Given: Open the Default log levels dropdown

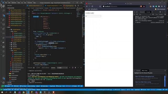Looking at the screenshot, I should pyautogui.click(x=161, y=14).
